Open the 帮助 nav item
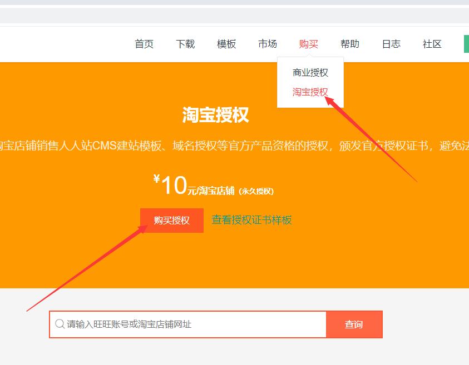 pyautogui.click(x=349, y=44)
